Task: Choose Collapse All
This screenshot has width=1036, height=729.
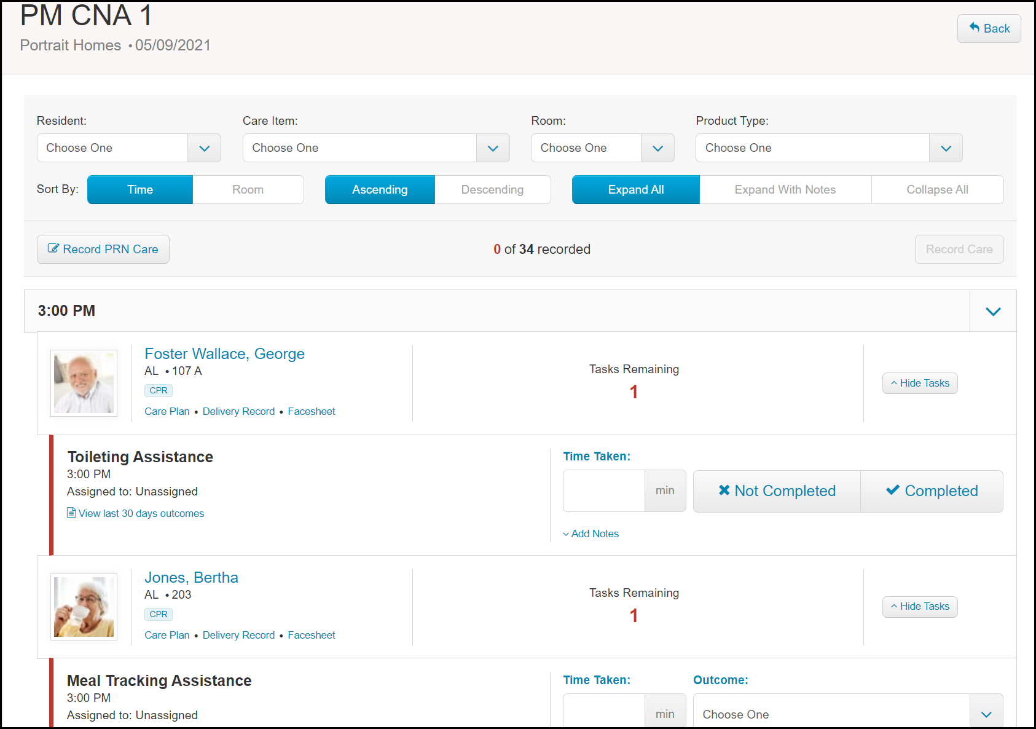Action: [938, 189]
